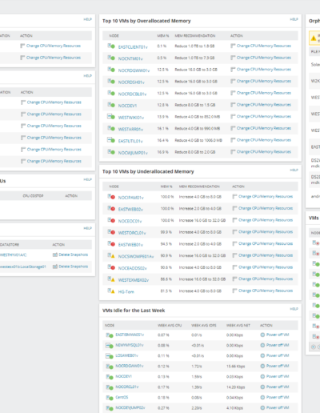Change CPU/Memory Resources for HG-Tem
This screenshot has height=413, width=320.
click(x=266, y=291)
